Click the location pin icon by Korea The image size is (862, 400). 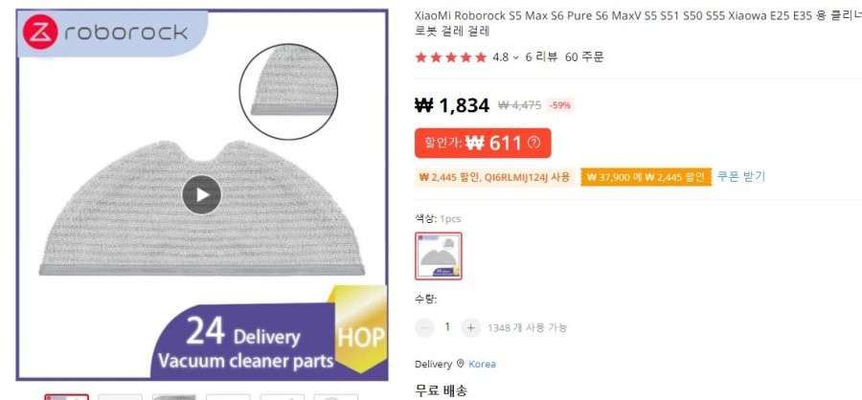click(460, 364)
